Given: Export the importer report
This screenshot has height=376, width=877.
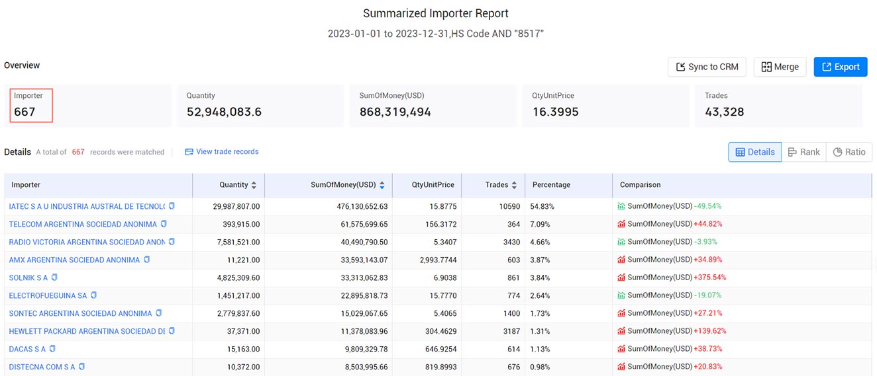Looking at the screenshot, I should click(841, 67).
